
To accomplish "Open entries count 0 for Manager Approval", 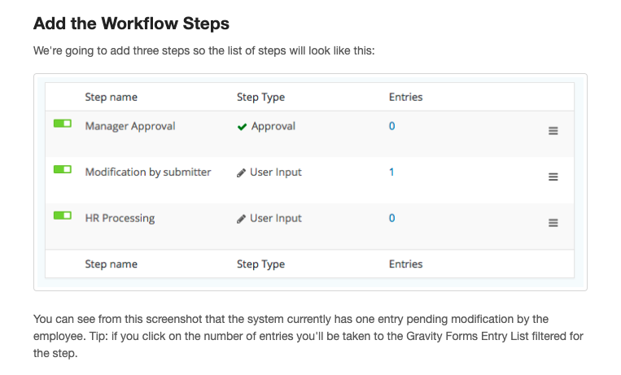I will [391, 126].
